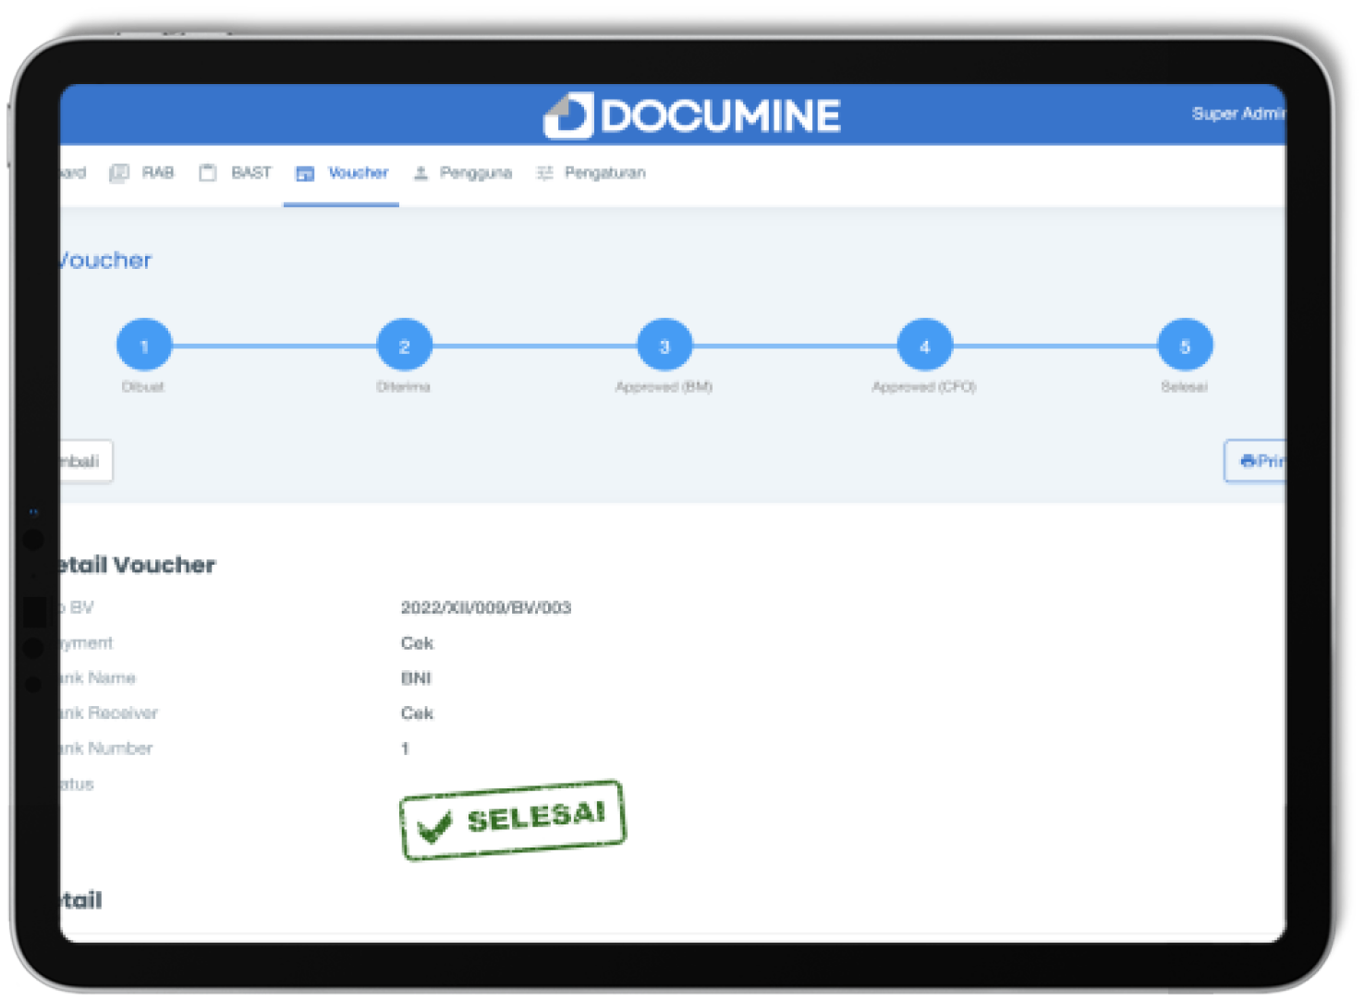1365x1000 pixels.
Task: Open the partially visible Dashboard tab
Action: 73,173
